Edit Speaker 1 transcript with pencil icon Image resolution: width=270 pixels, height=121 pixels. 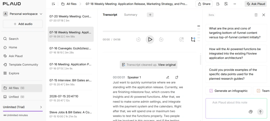(168, 78)
